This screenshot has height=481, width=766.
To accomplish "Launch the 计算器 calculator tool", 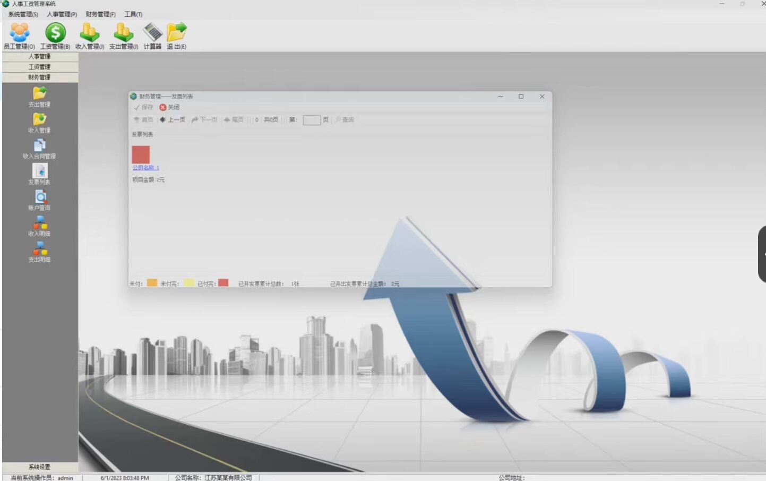I will [x=152, y=36].
